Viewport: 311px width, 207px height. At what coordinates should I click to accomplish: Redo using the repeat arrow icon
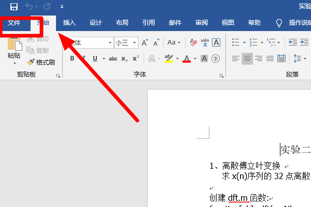click(47, 7)
